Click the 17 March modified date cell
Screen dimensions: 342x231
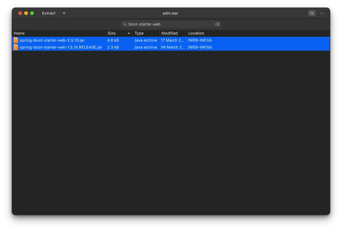173,40
